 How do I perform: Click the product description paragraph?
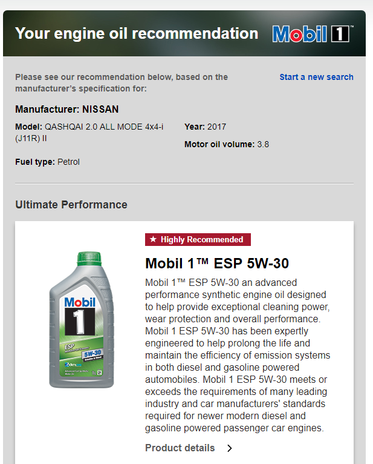[x=238, y=355]
